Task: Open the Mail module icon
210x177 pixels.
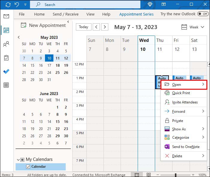Action: tap(6, 16)
